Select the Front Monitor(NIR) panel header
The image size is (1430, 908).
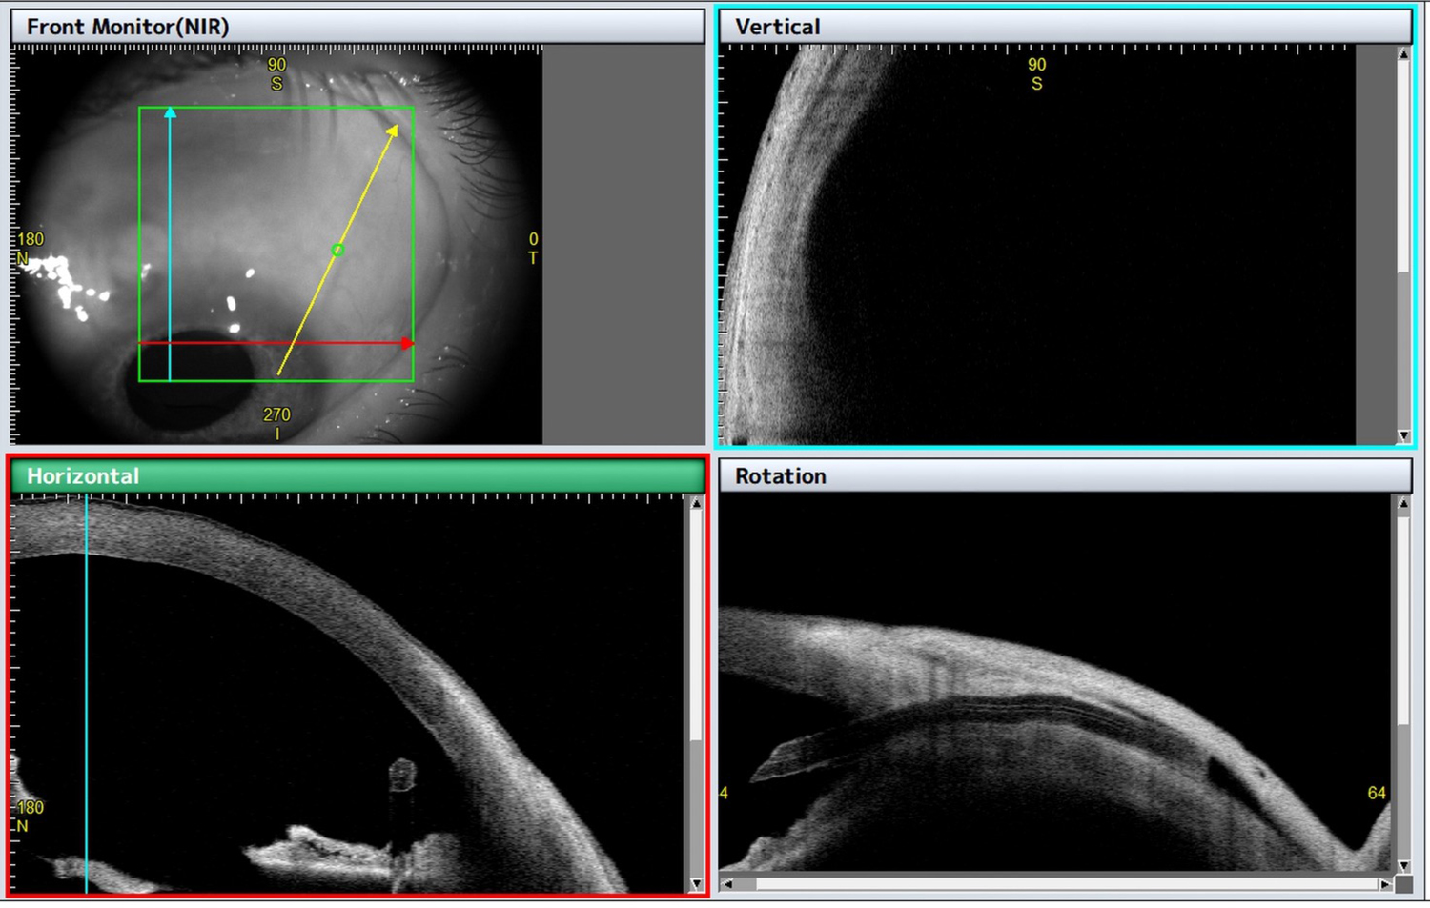point(357,27)
